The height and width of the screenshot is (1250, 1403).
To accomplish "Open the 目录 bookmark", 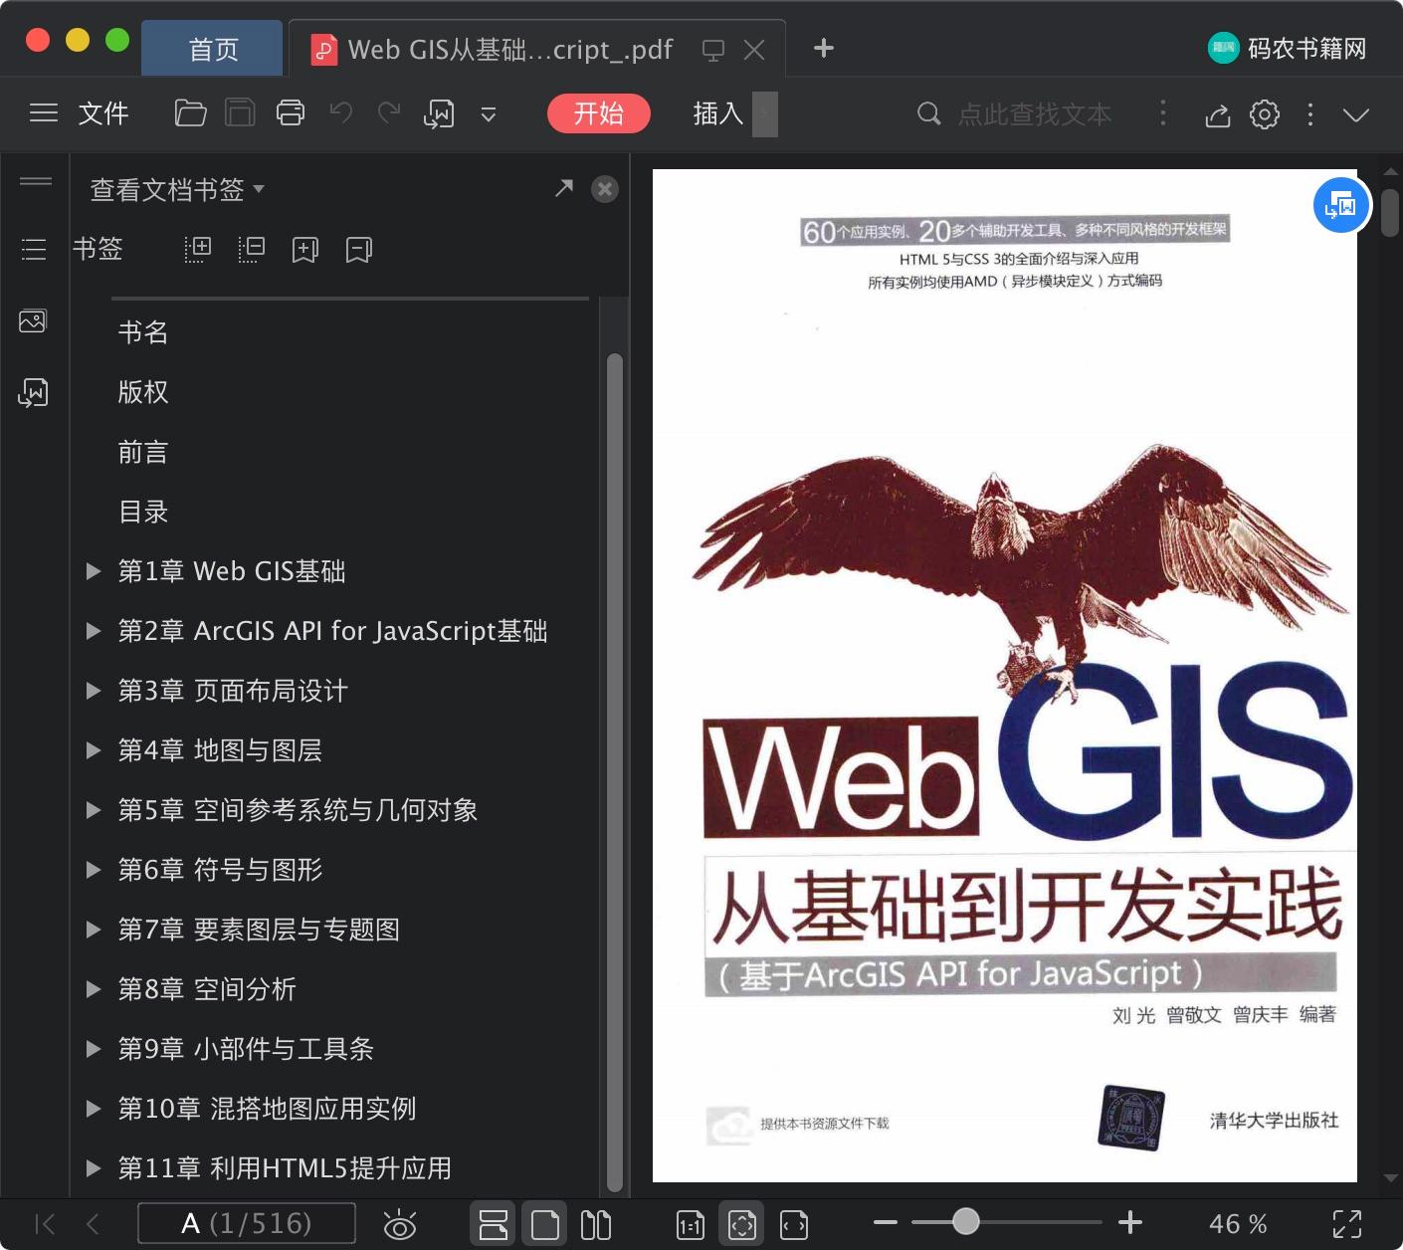I will pyautogui.click(x=143, y=512).
